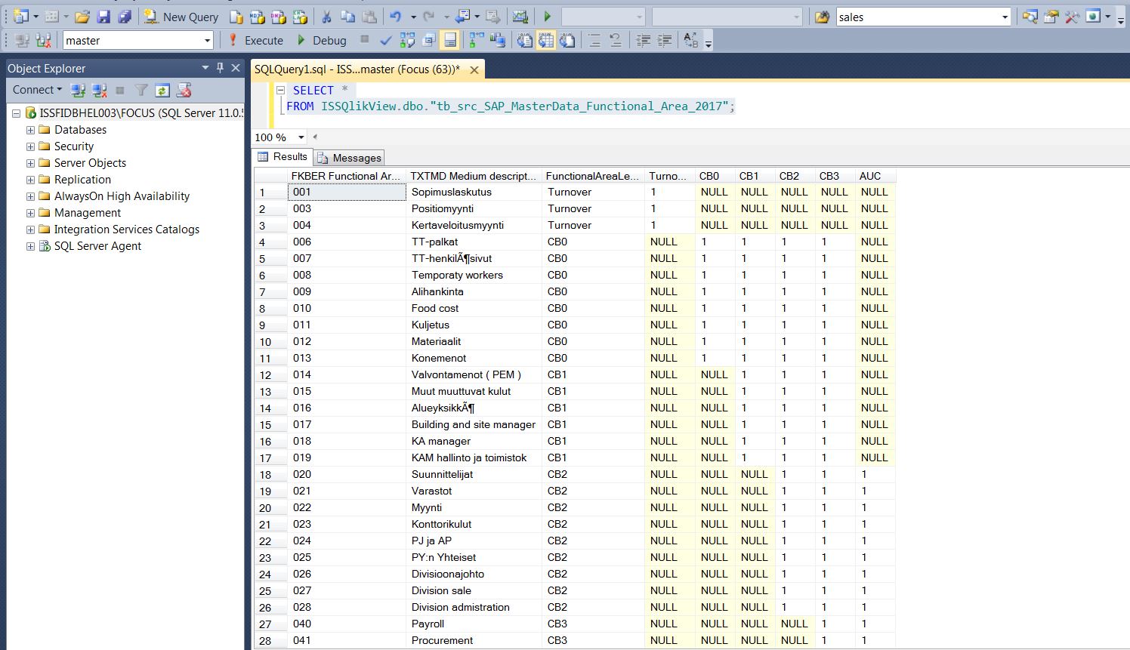
Task: Switch to the Messages tab
Action: [350, 158]
